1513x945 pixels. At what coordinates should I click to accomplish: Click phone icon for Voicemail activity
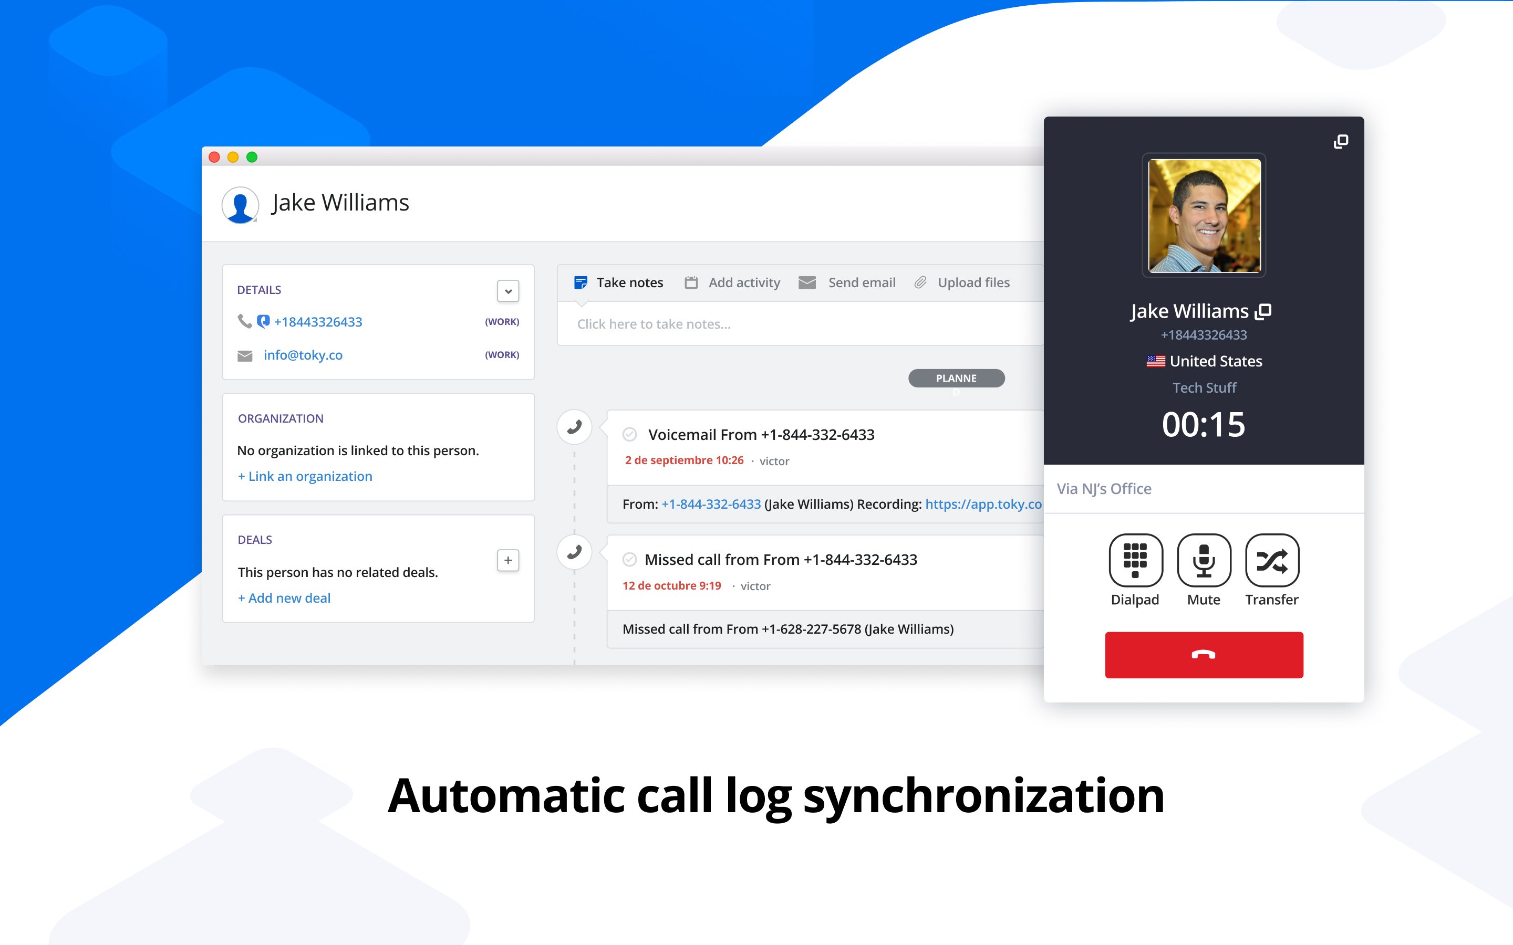tap(574, 427)
